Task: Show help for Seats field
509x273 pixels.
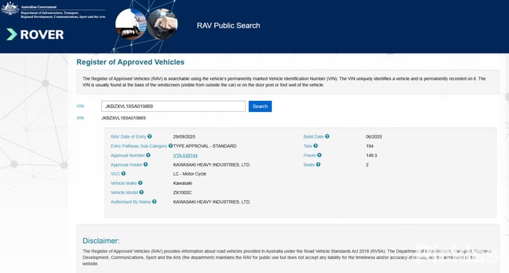Action: (318, 164)
